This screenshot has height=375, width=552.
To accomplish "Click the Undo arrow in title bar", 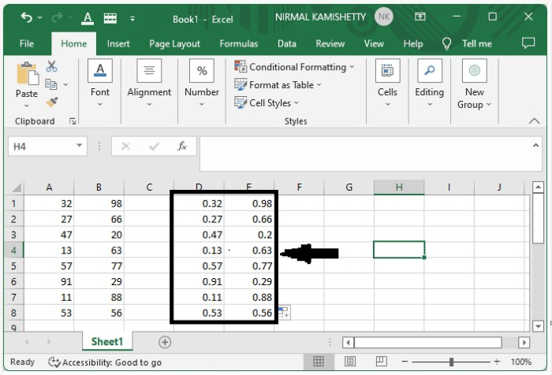I will click(x=27, y=17).
